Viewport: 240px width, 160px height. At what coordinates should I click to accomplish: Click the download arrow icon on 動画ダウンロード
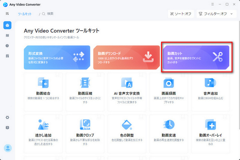click(148, 57)
